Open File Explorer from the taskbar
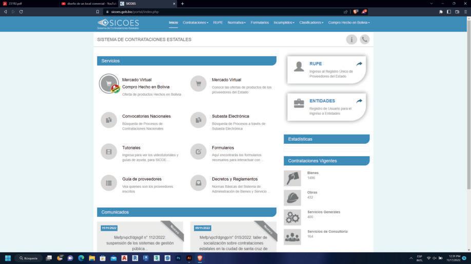Image resolution: width=471 pixels, height=264 pixels. click(92, 258)
